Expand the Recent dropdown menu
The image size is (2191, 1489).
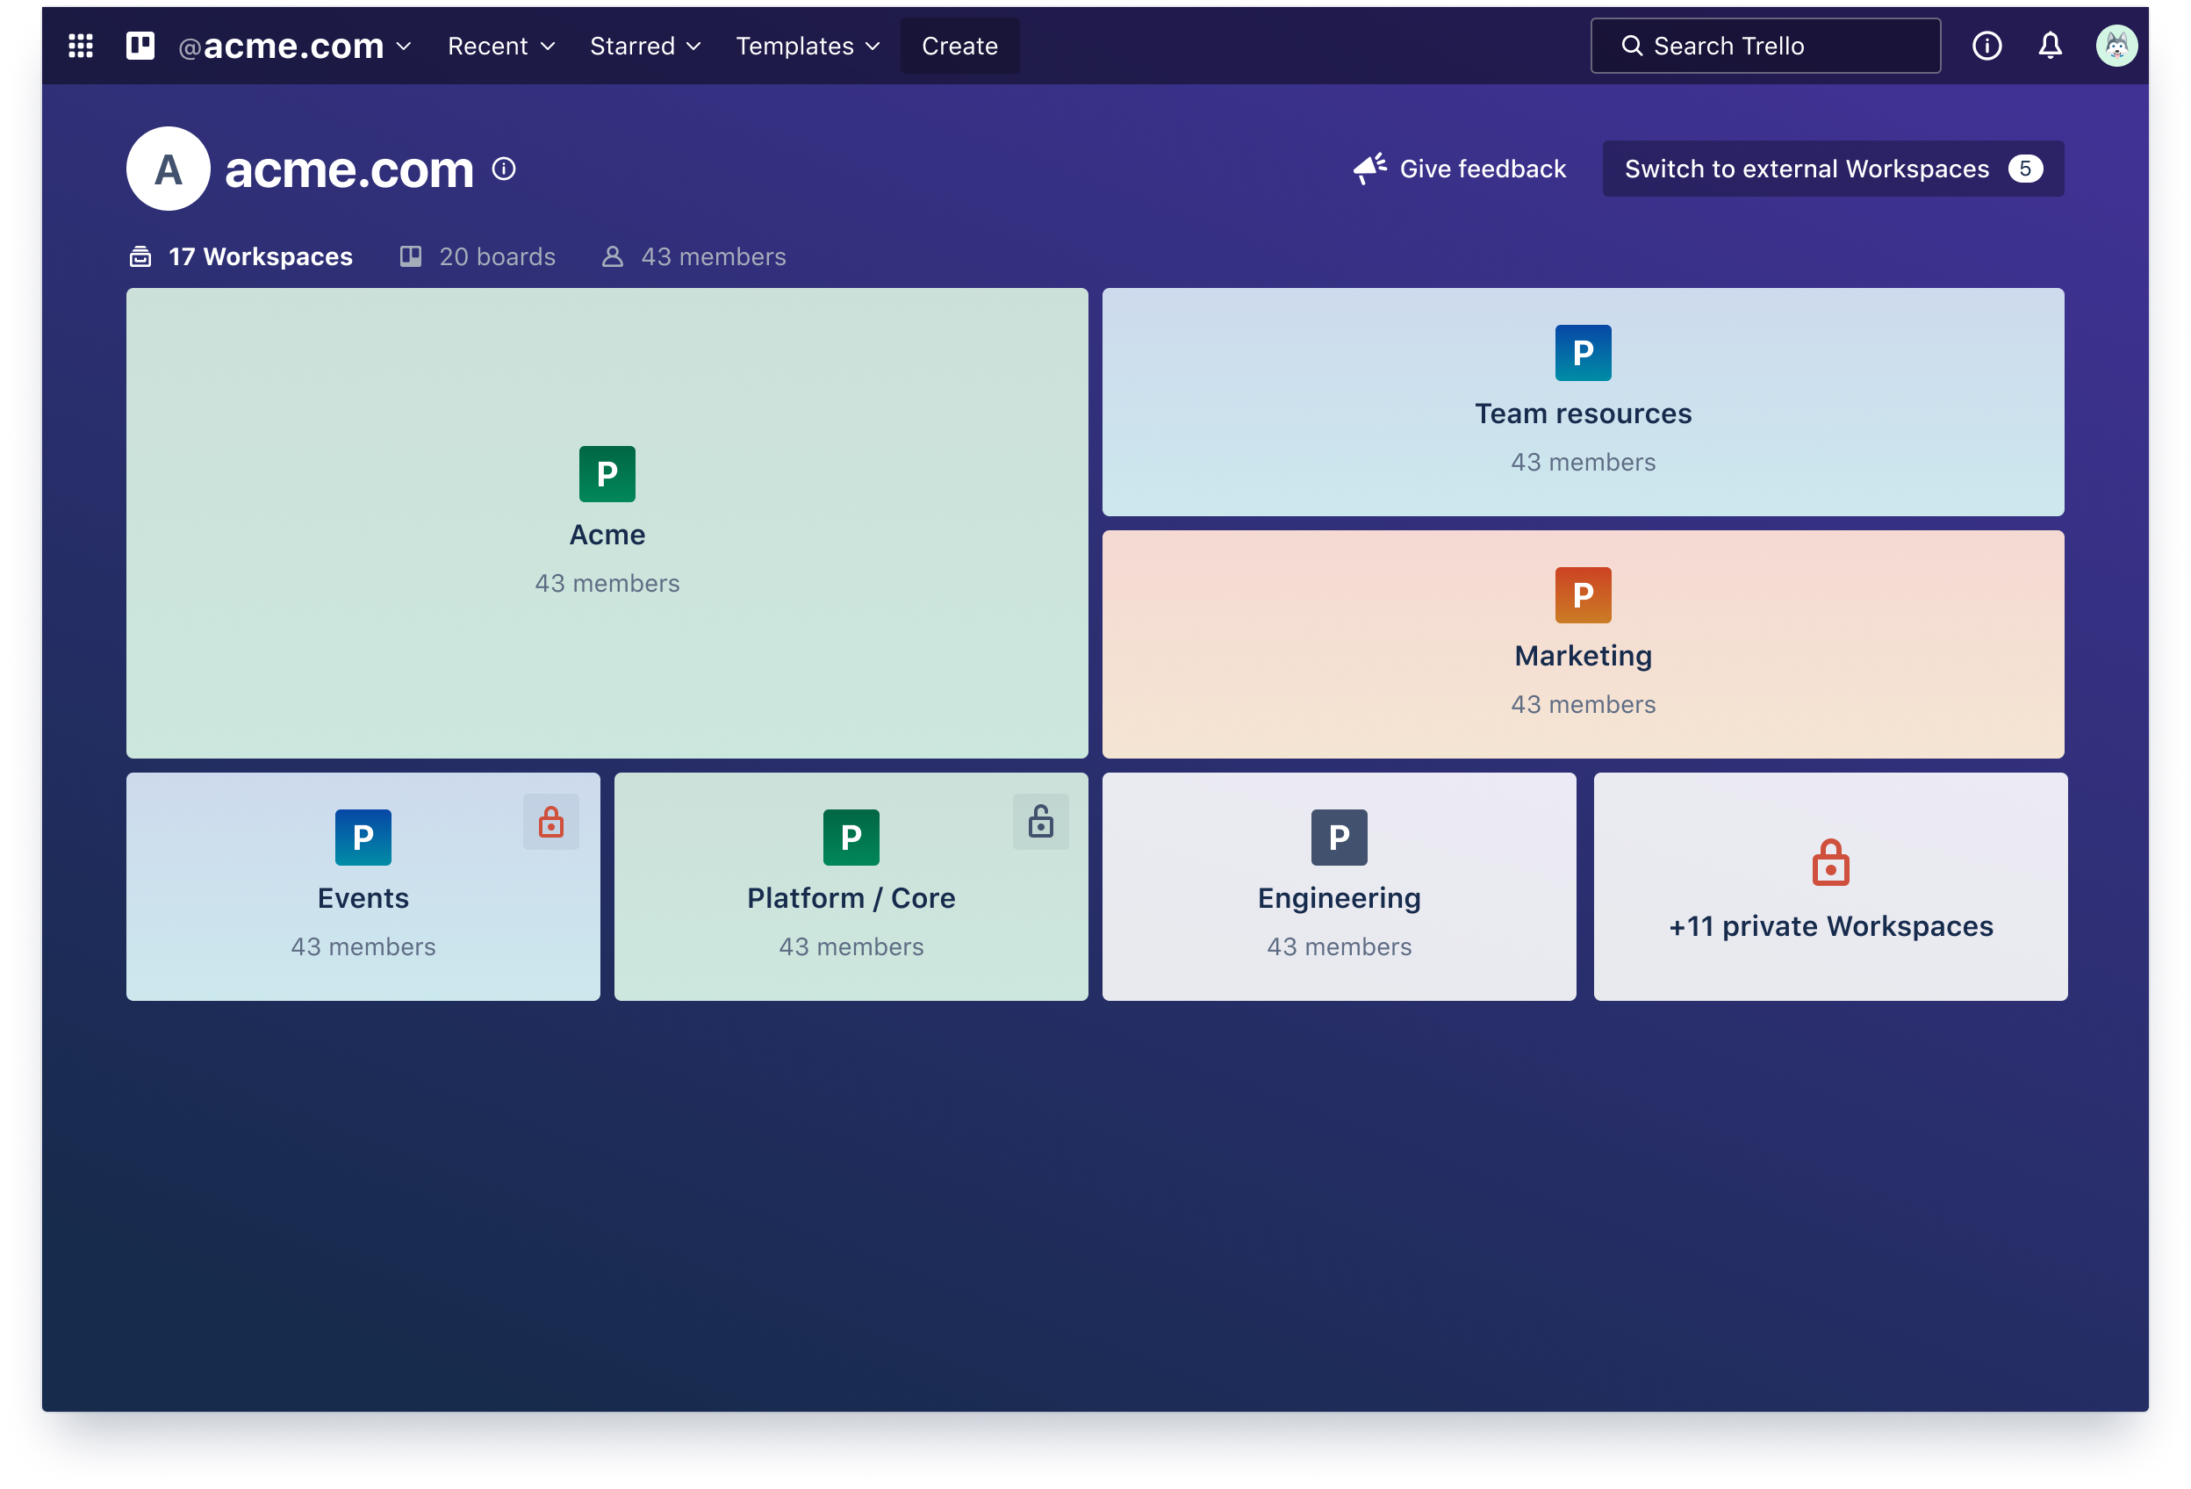[500, 46]
